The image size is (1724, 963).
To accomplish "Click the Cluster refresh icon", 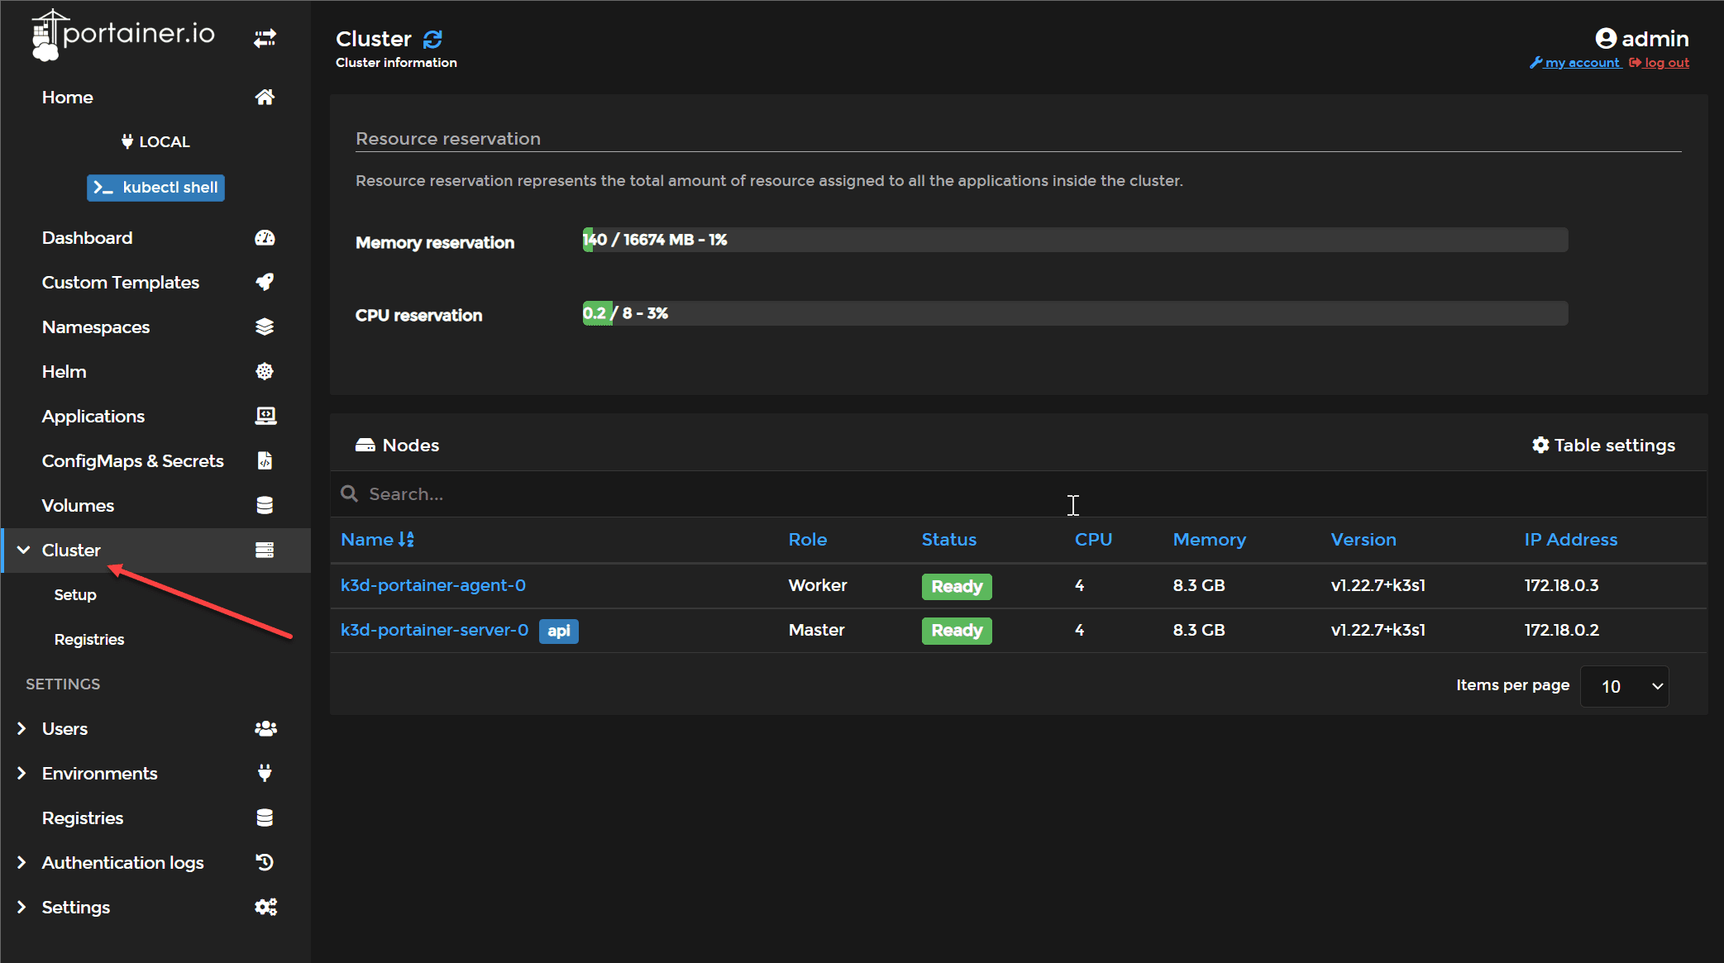I will (x=432, y=39).
